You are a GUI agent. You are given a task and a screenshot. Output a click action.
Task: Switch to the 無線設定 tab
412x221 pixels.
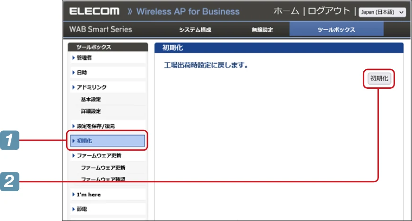tap(262, 30)
